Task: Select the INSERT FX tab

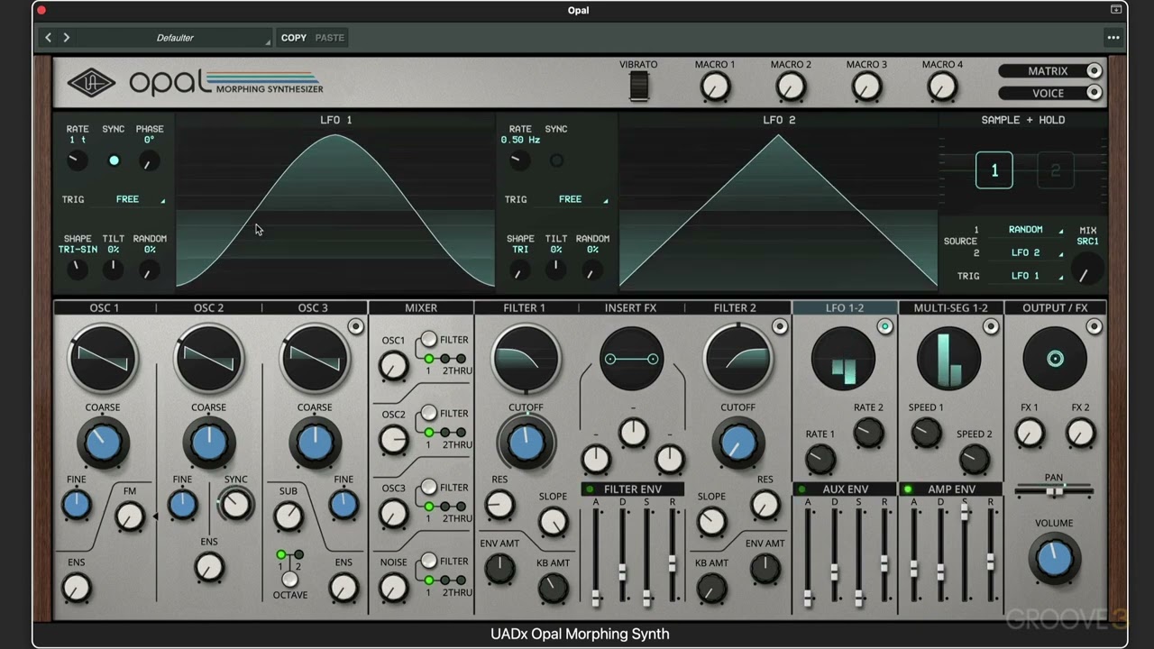Action: [630, 307]
